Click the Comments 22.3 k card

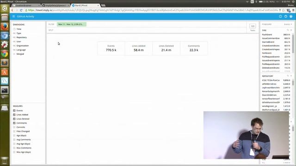194,48
